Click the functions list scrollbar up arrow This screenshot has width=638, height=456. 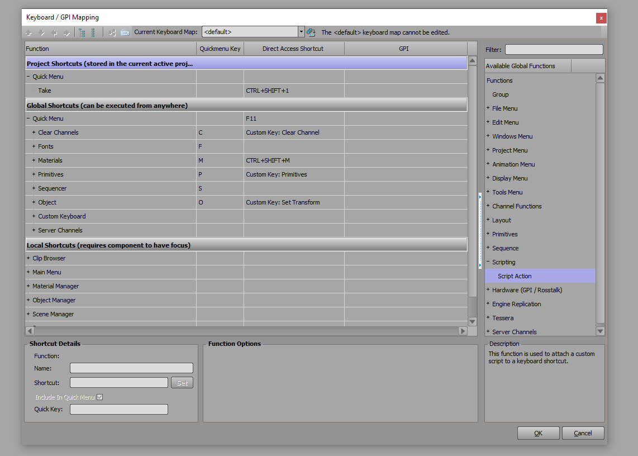click(600, 78)
